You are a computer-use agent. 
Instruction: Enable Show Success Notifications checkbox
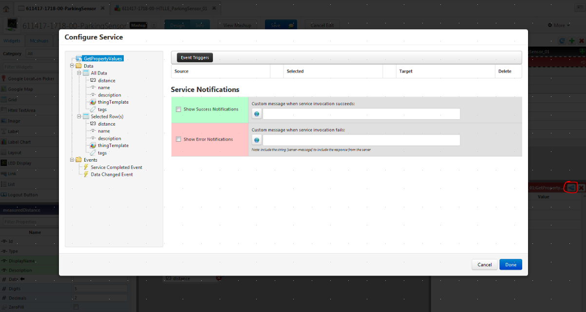178,109
